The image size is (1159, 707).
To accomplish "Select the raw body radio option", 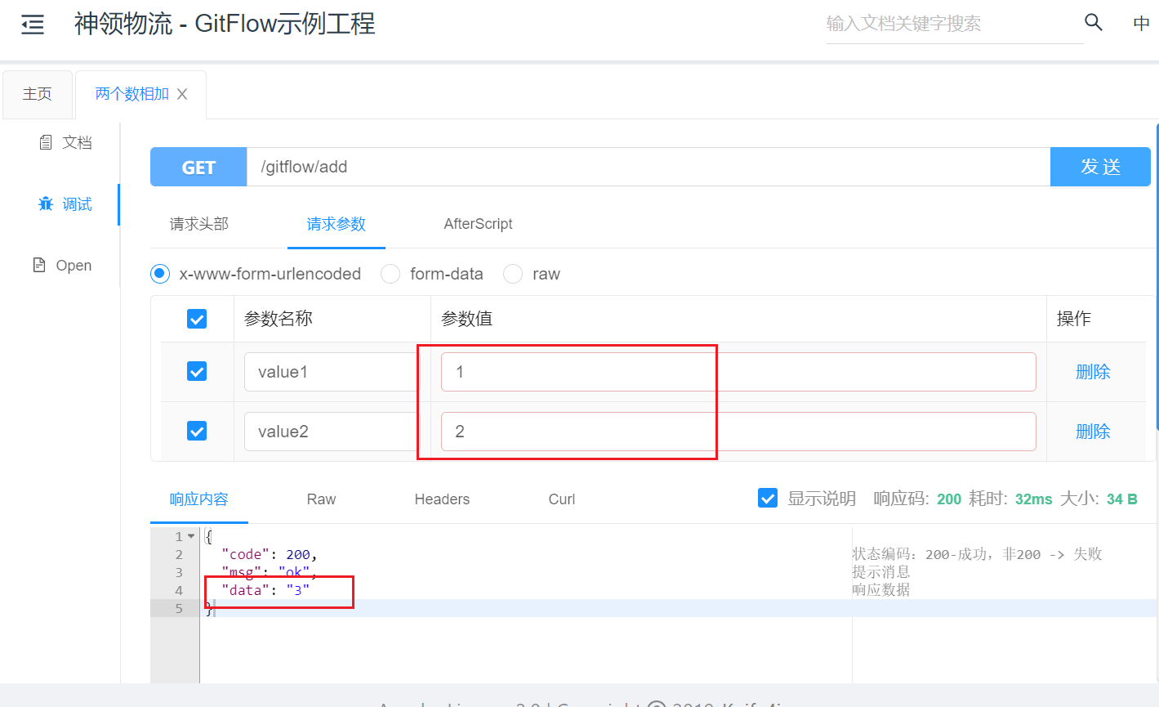I will 513,274.
